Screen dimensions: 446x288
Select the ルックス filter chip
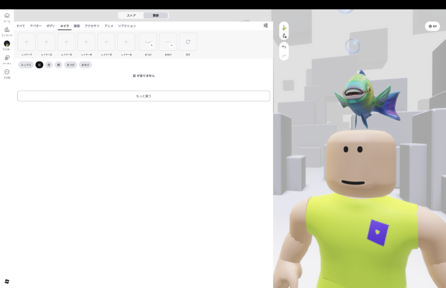click(26, 65)
